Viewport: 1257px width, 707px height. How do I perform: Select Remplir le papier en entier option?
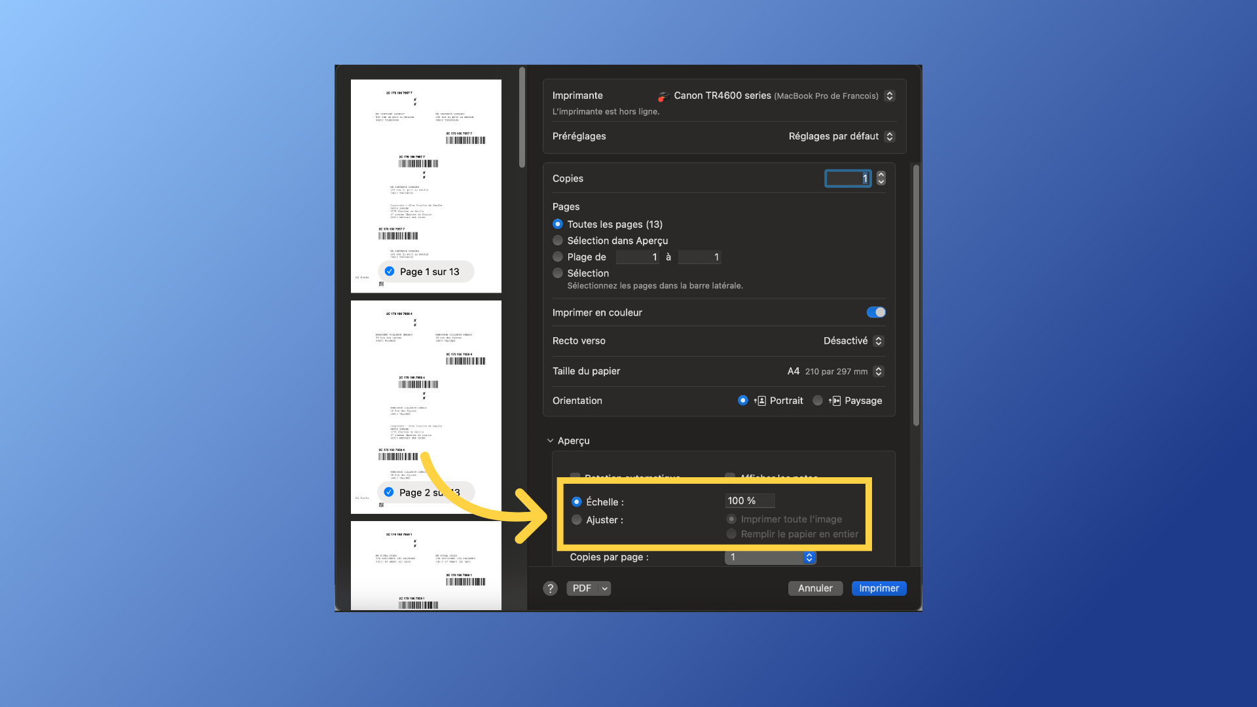pyautogui.click(x=731, y=534)
